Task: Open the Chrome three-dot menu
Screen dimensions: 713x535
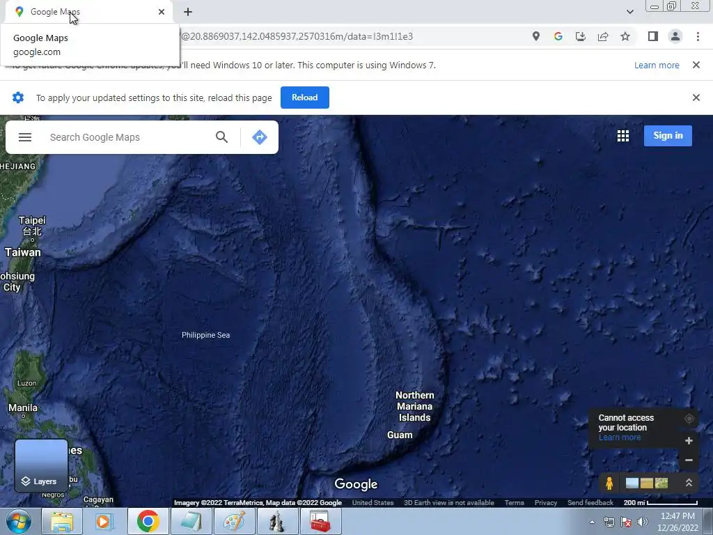Action: coord(698,36)
